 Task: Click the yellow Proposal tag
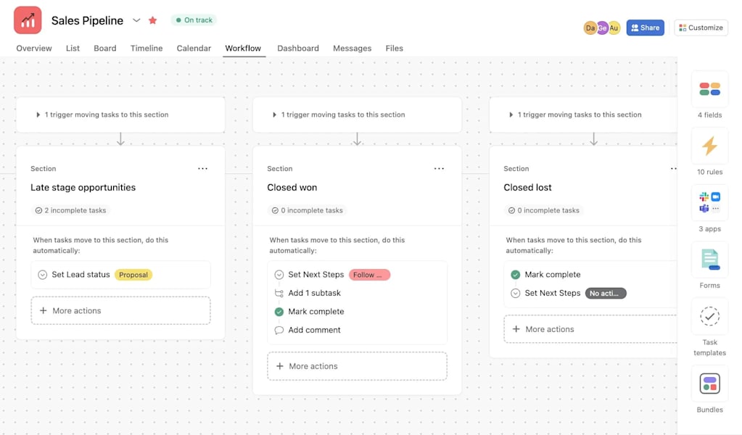click(x=133, y=275)
